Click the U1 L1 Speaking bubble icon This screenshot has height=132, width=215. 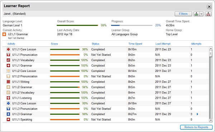8,119
